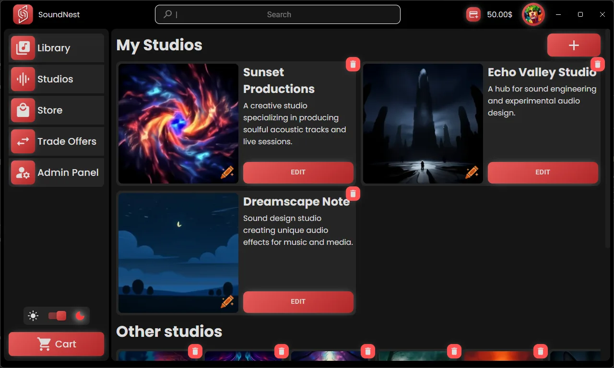Open the user profile avatar

coord(533,14)
